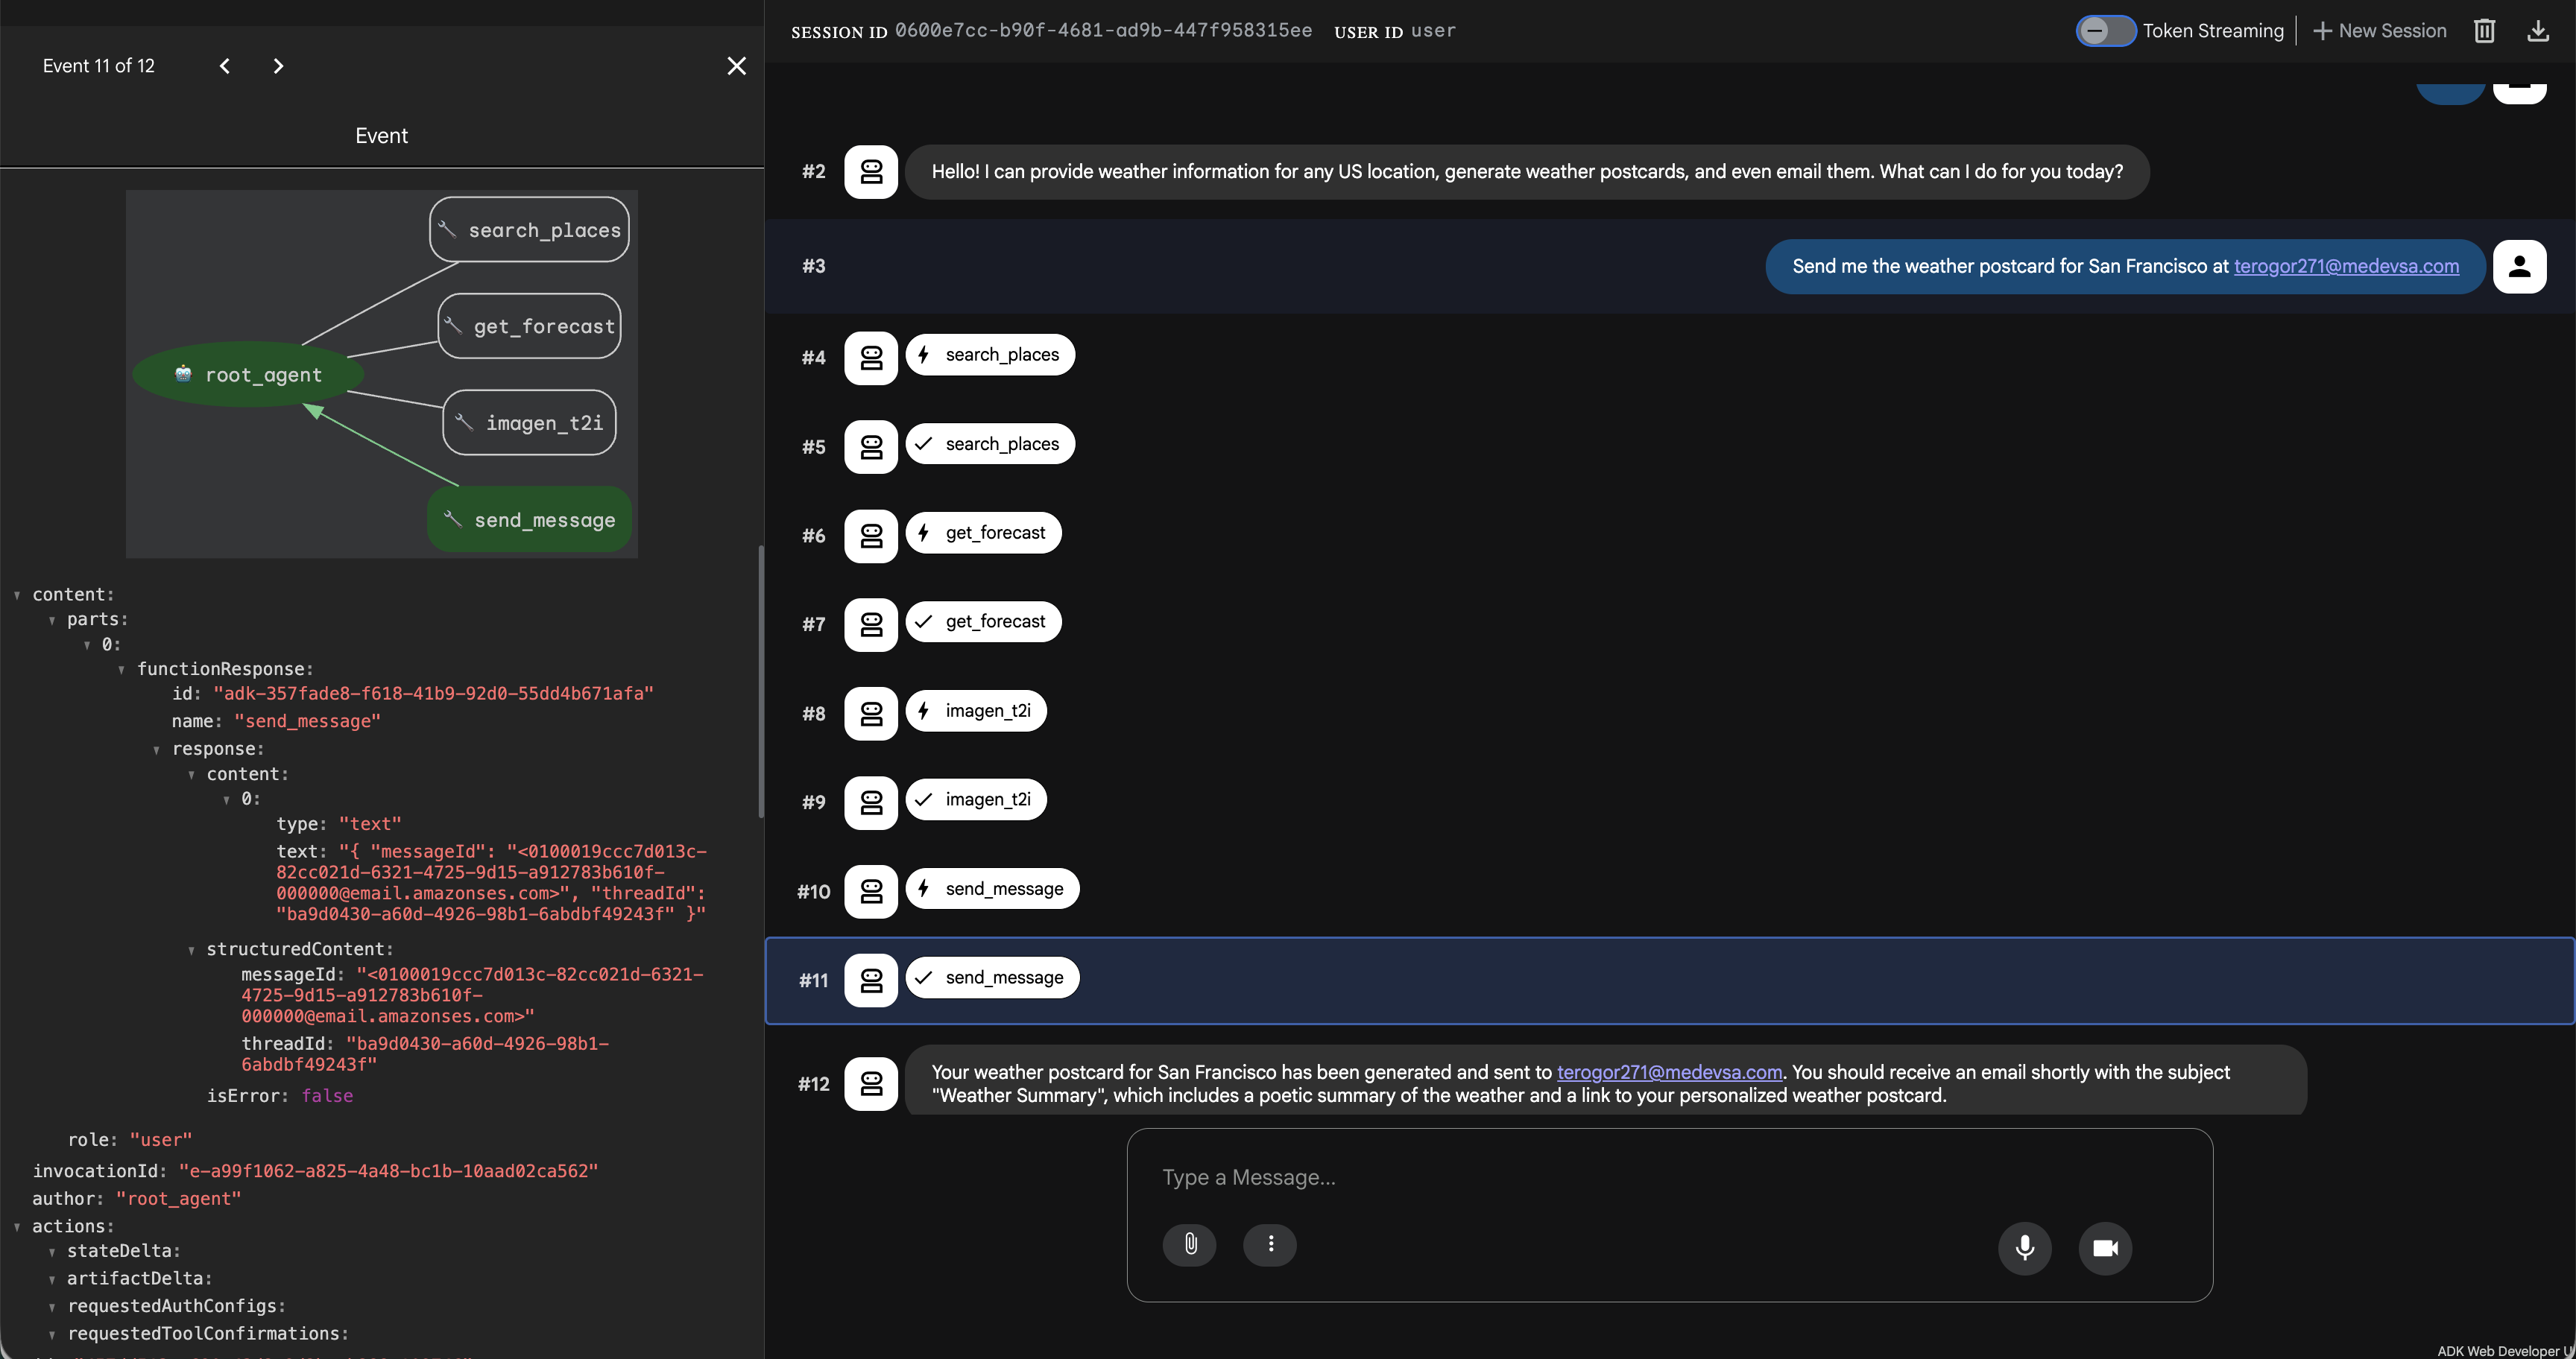Click the next event arrow

point(278,65)
